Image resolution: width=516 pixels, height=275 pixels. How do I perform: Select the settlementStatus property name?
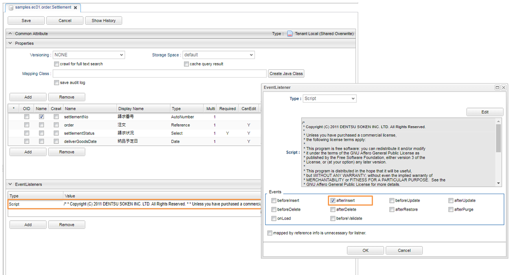pyautogui.click(x=79, y=133)
